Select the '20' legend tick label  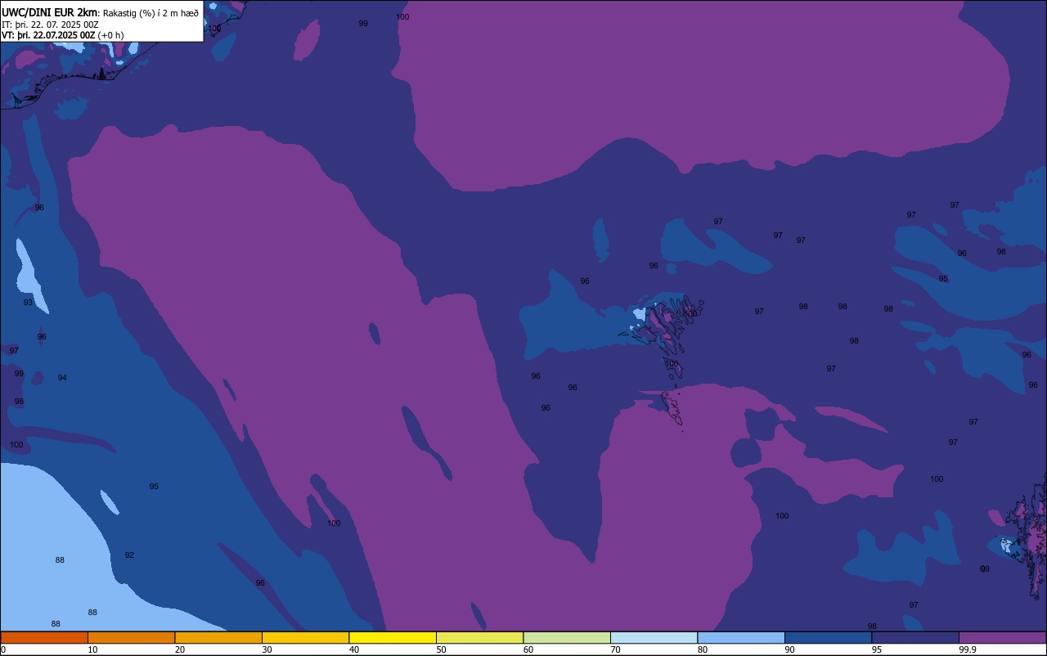coord(180,649)
